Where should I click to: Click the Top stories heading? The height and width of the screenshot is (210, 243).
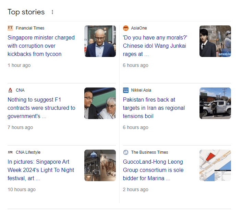[26, 12]
